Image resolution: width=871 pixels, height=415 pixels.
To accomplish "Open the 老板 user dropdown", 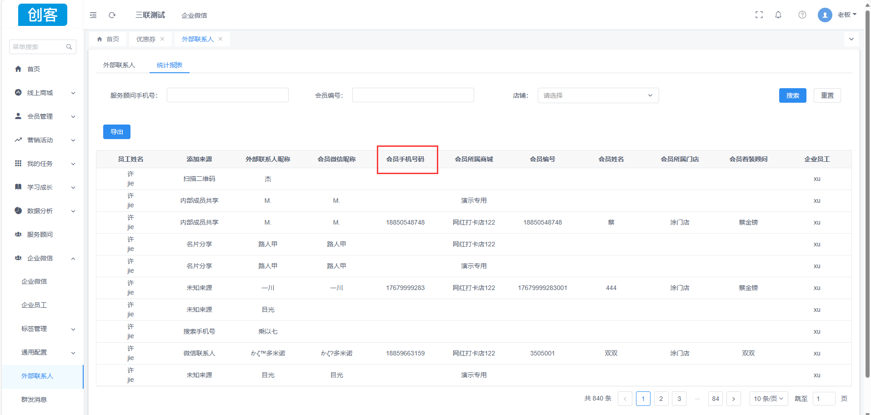I will [847, 15].
